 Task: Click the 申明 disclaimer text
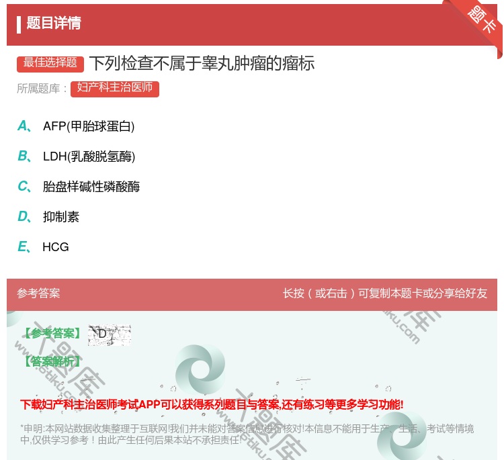247,434
